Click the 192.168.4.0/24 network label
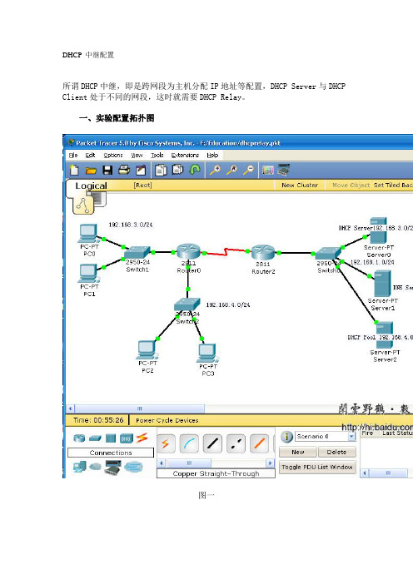Image resolution: width=413 pixels, height=584 pixels. (228, 304)
